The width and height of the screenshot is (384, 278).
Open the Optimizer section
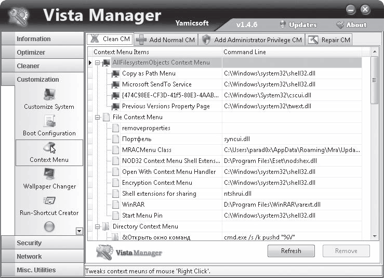click(x=43, y=52)
